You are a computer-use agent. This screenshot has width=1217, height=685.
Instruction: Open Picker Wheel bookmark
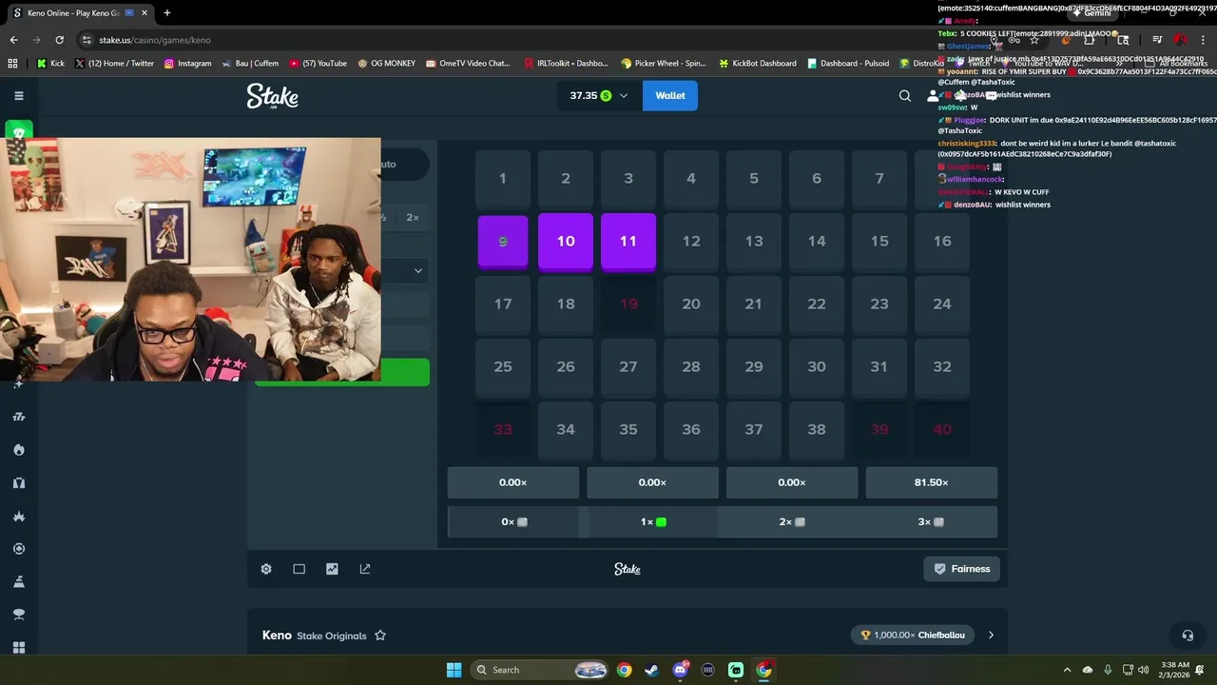[663, 64]
